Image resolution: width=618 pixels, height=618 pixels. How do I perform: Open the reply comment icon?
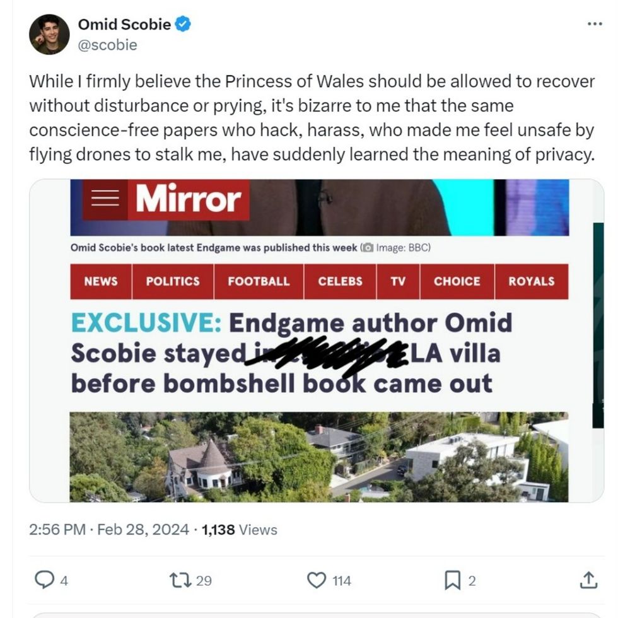tap(44, 580)
